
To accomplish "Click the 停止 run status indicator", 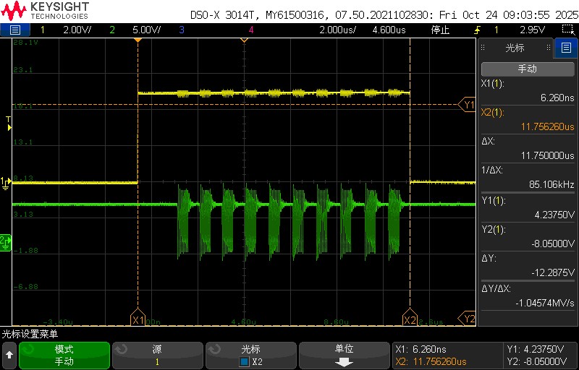I will click(440, 30).
